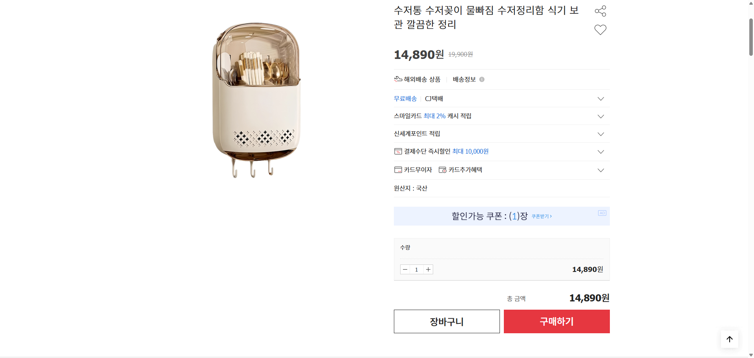Add product to wishlist via heart icon
754x358 pixels.
[600, 29]
